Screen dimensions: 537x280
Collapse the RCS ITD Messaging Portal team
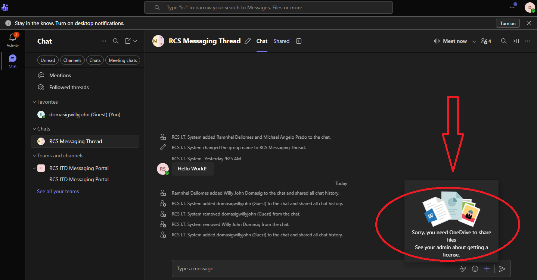point(34,168)
